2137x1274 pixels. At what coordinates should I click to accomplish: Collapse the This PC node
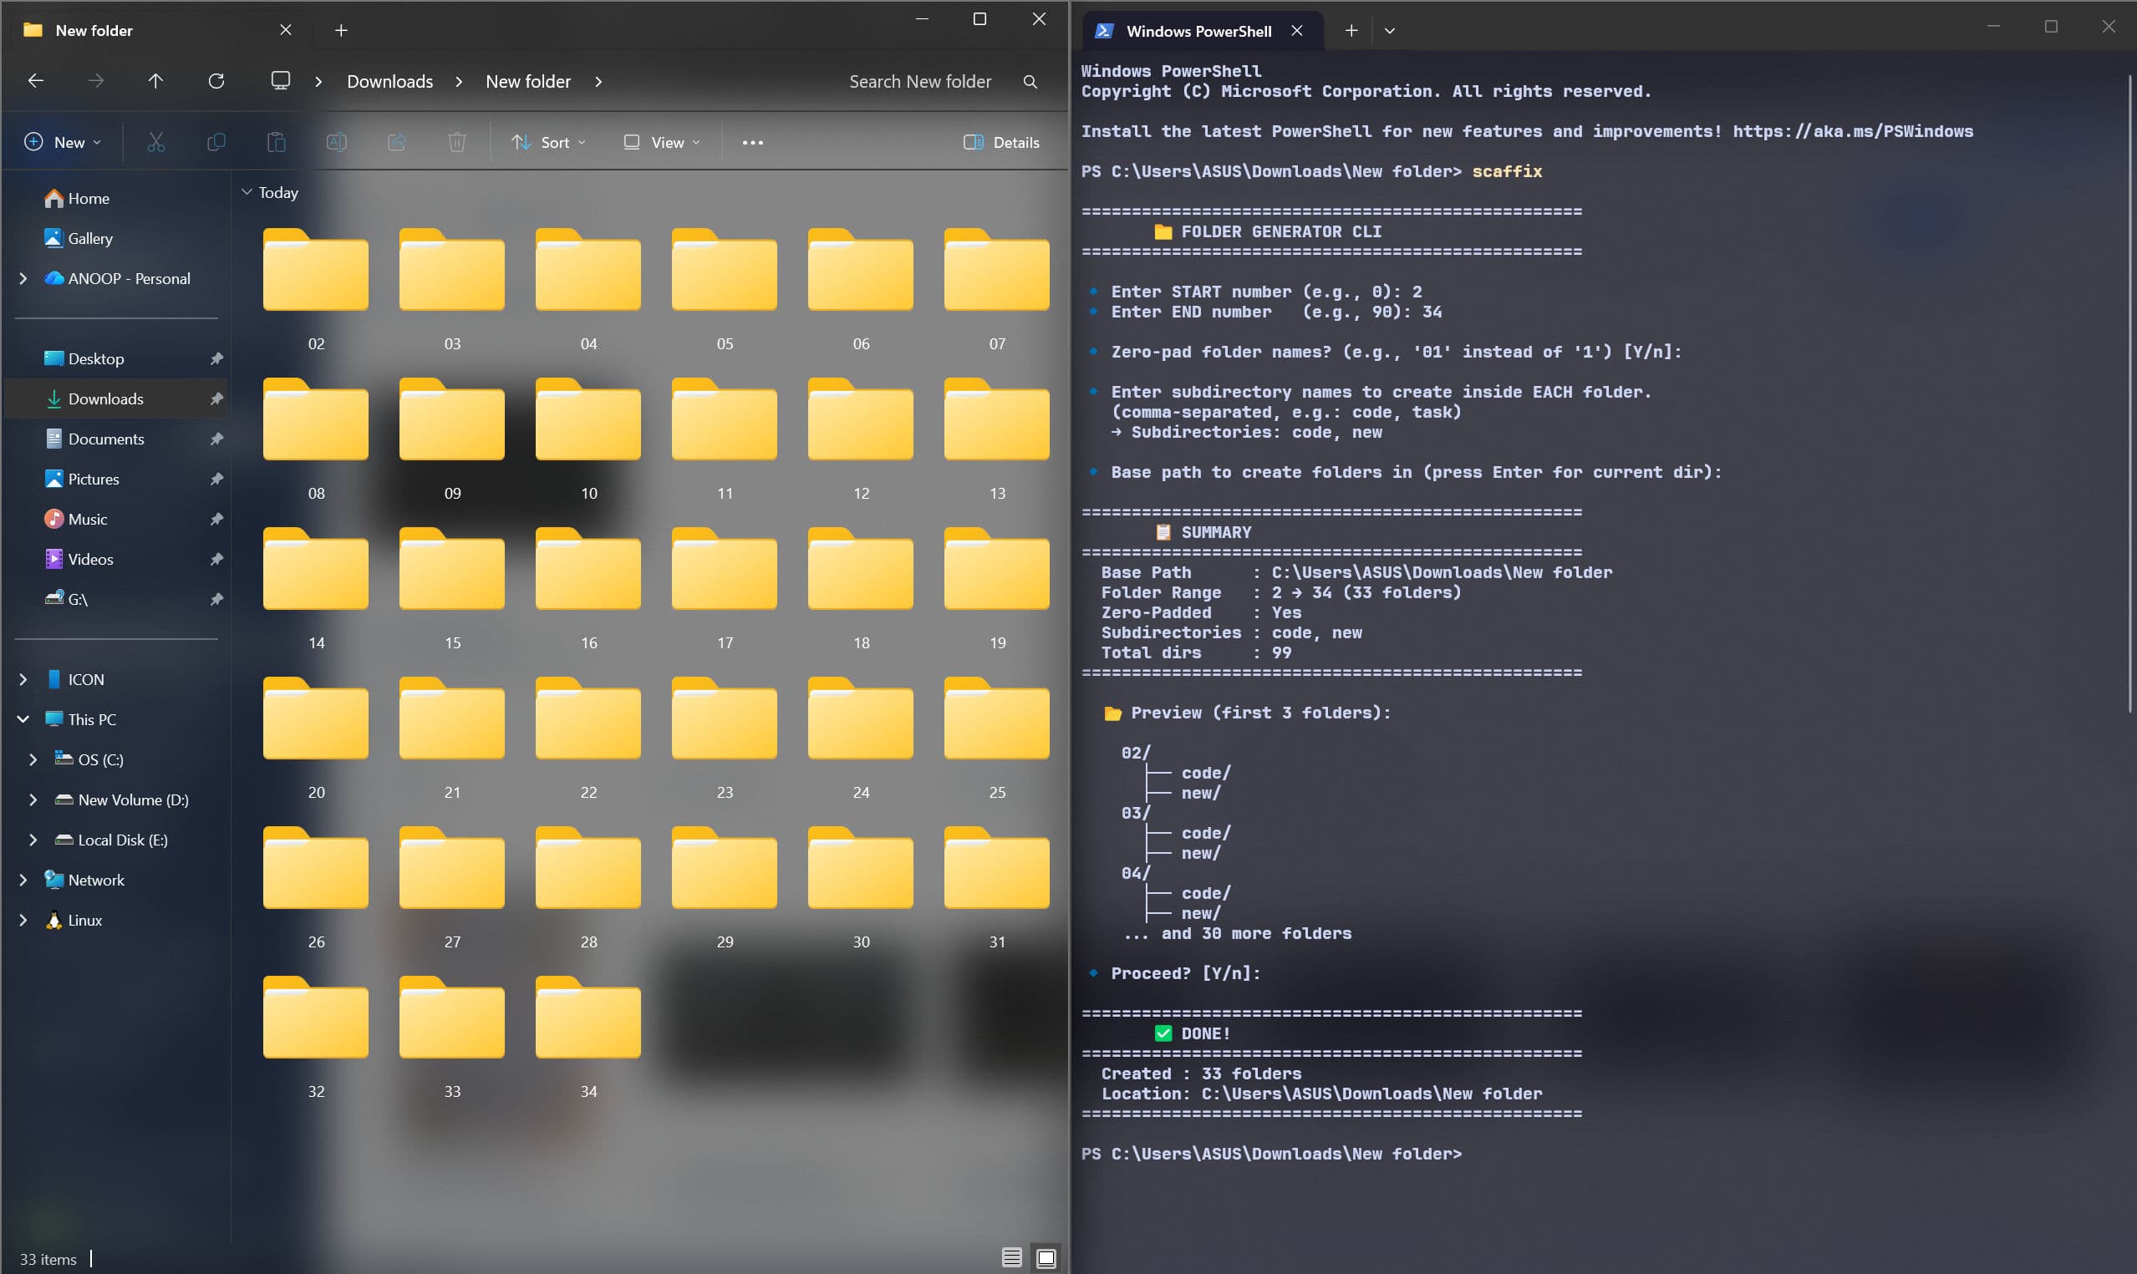(23, 719)
